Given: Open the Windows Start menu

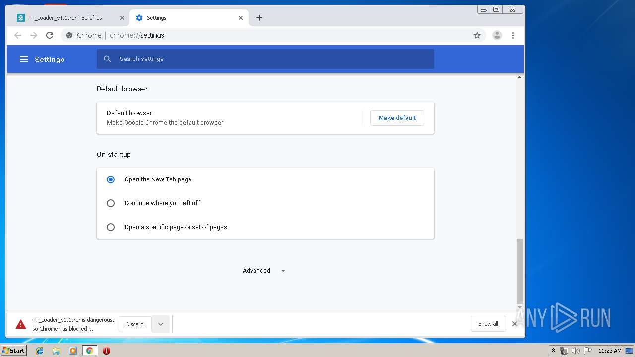Looking at the screenshot, I should click(13, 351).
